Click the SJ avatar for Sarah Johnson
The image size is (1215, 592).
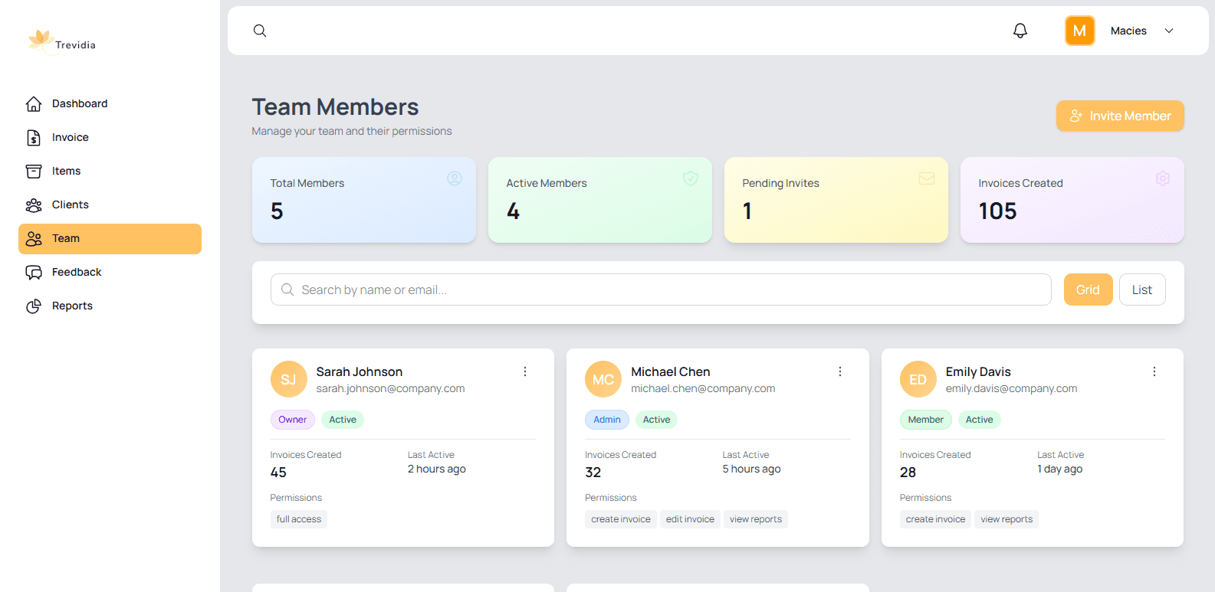pyautogui.click(x=288, y=379)
